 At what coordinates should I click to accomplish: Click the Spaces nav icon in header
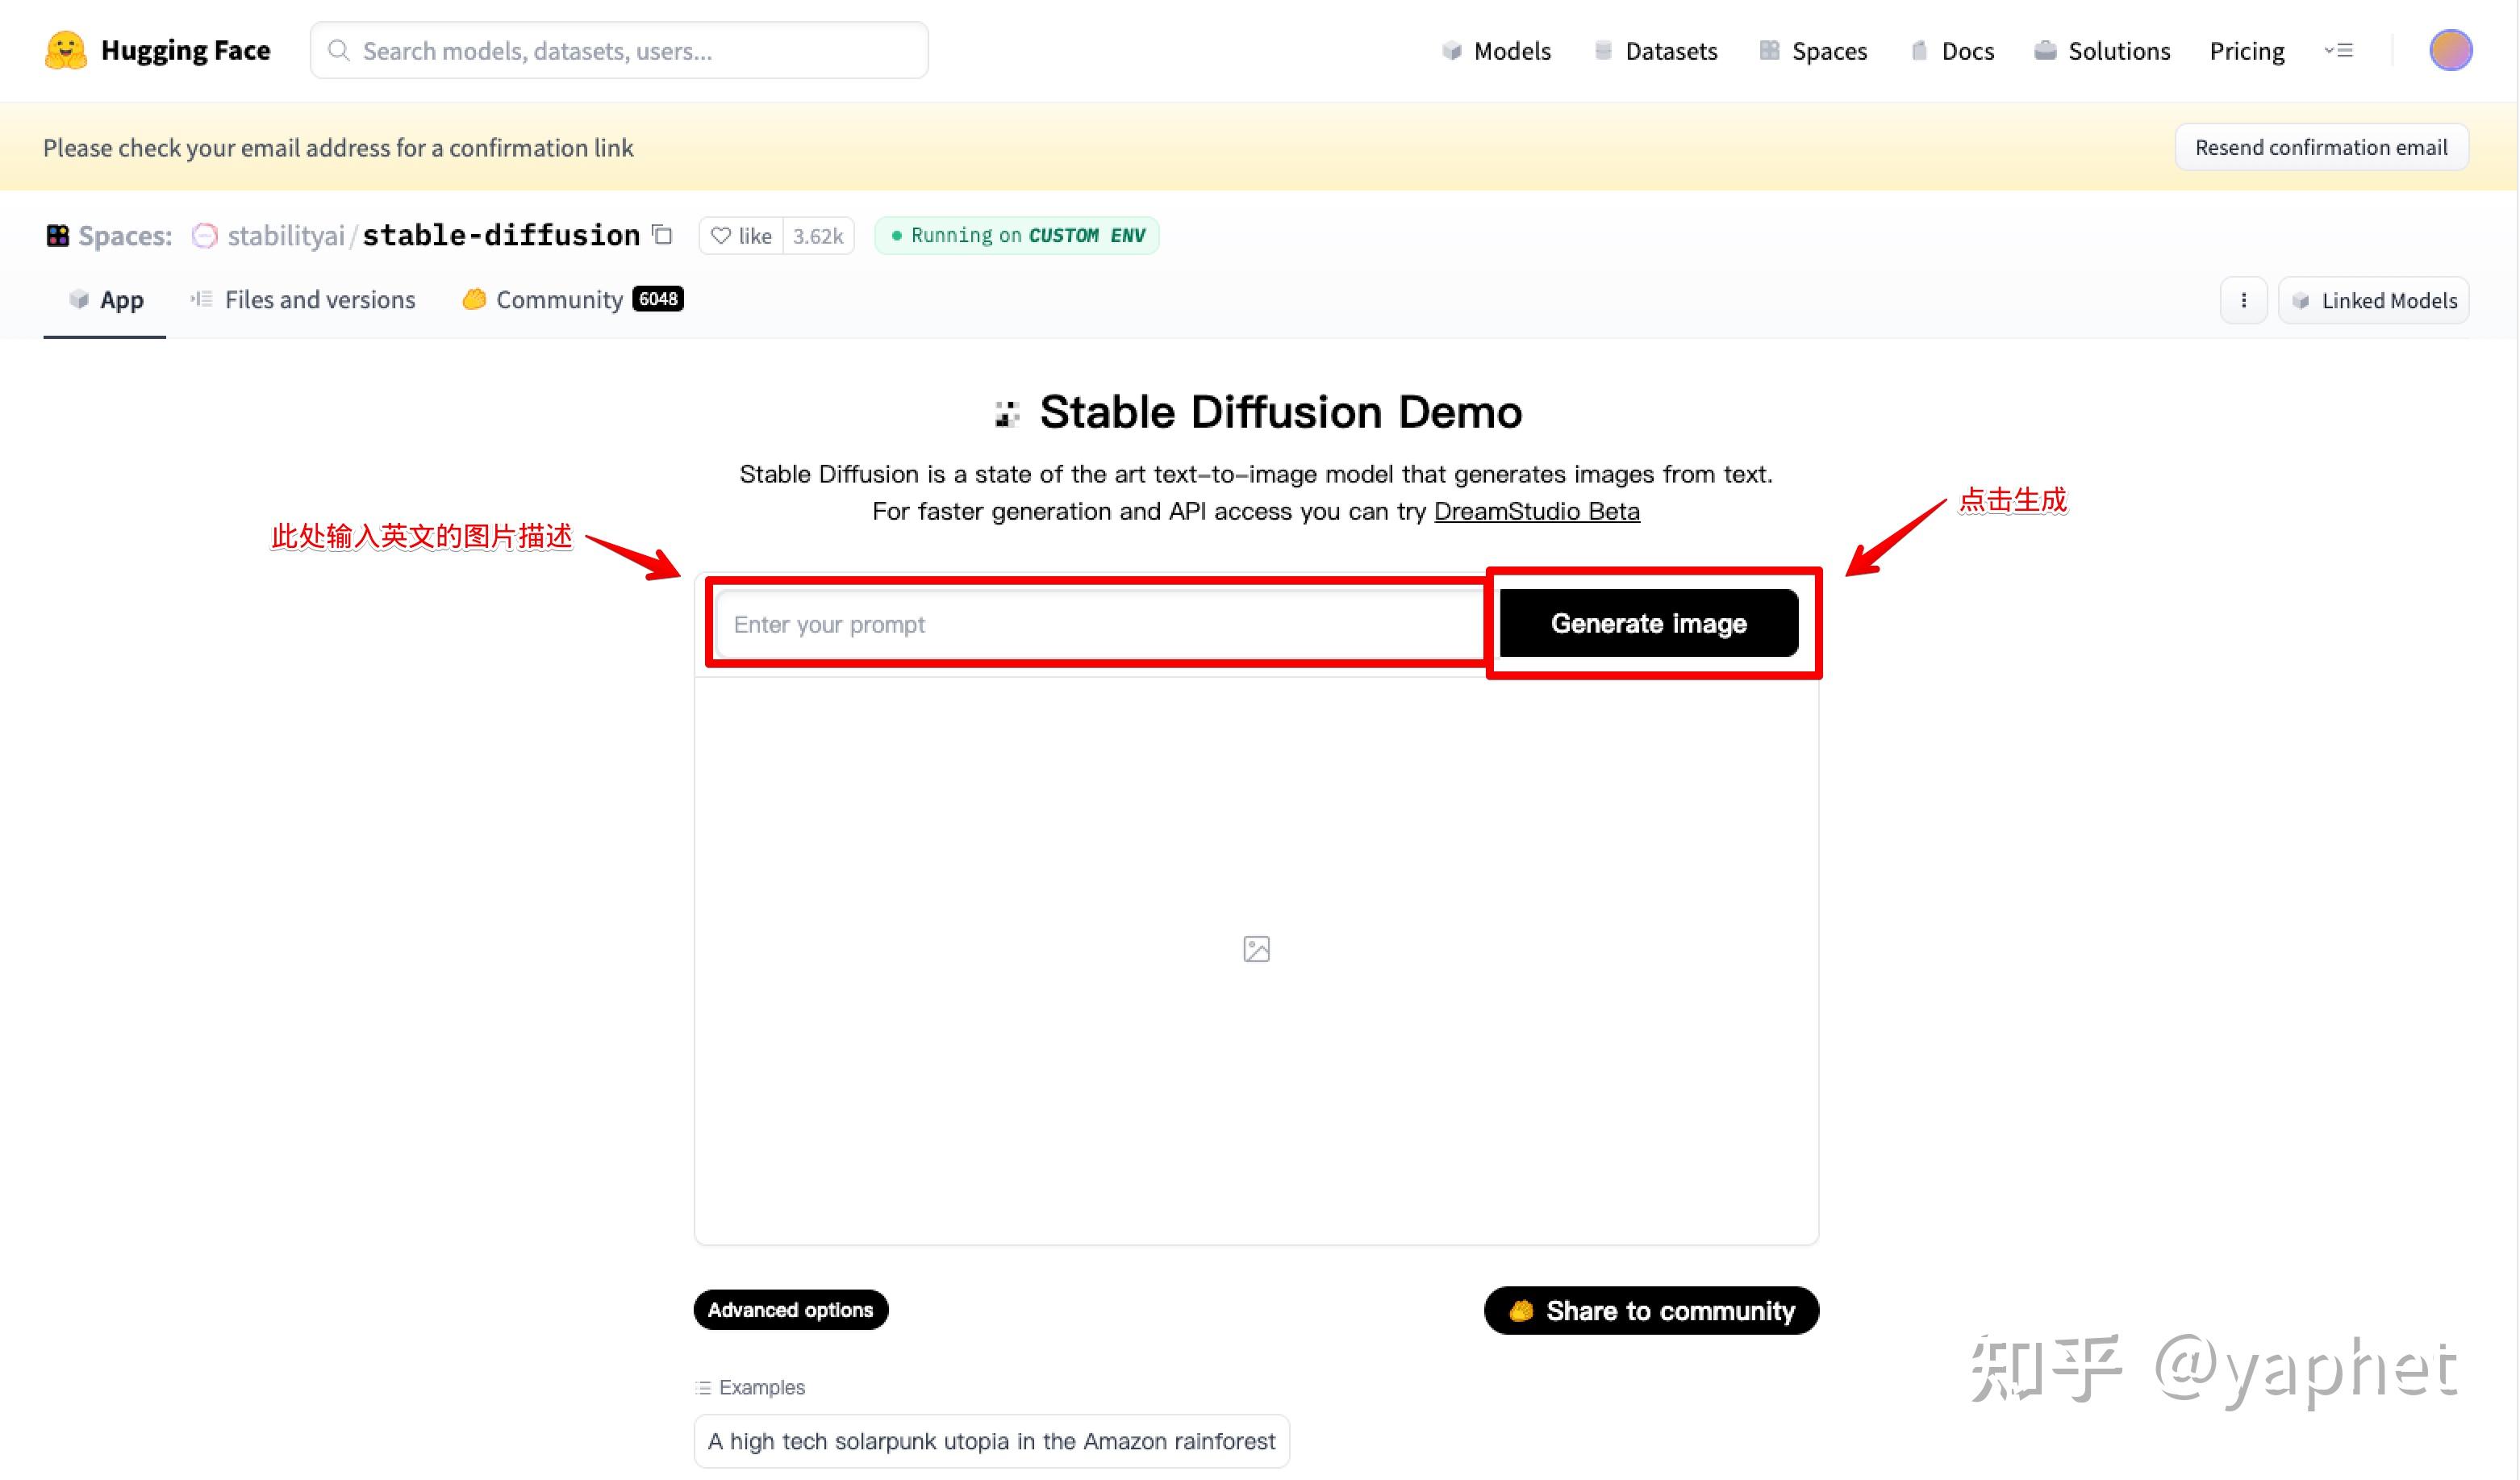(x=1769, y=50)
